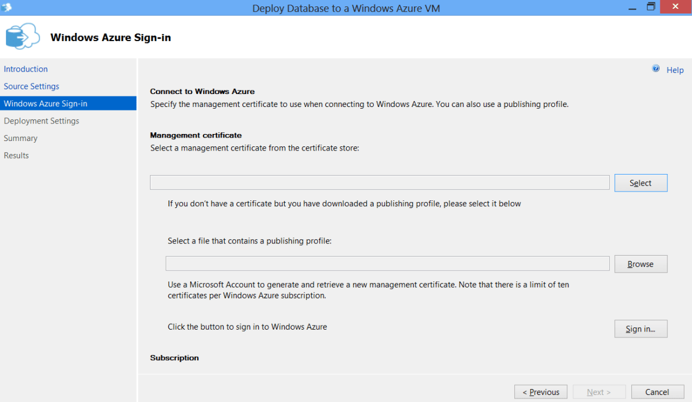Focus the publishing profile file field
This screenshot has width=692, height=402.
pos(387,264)
